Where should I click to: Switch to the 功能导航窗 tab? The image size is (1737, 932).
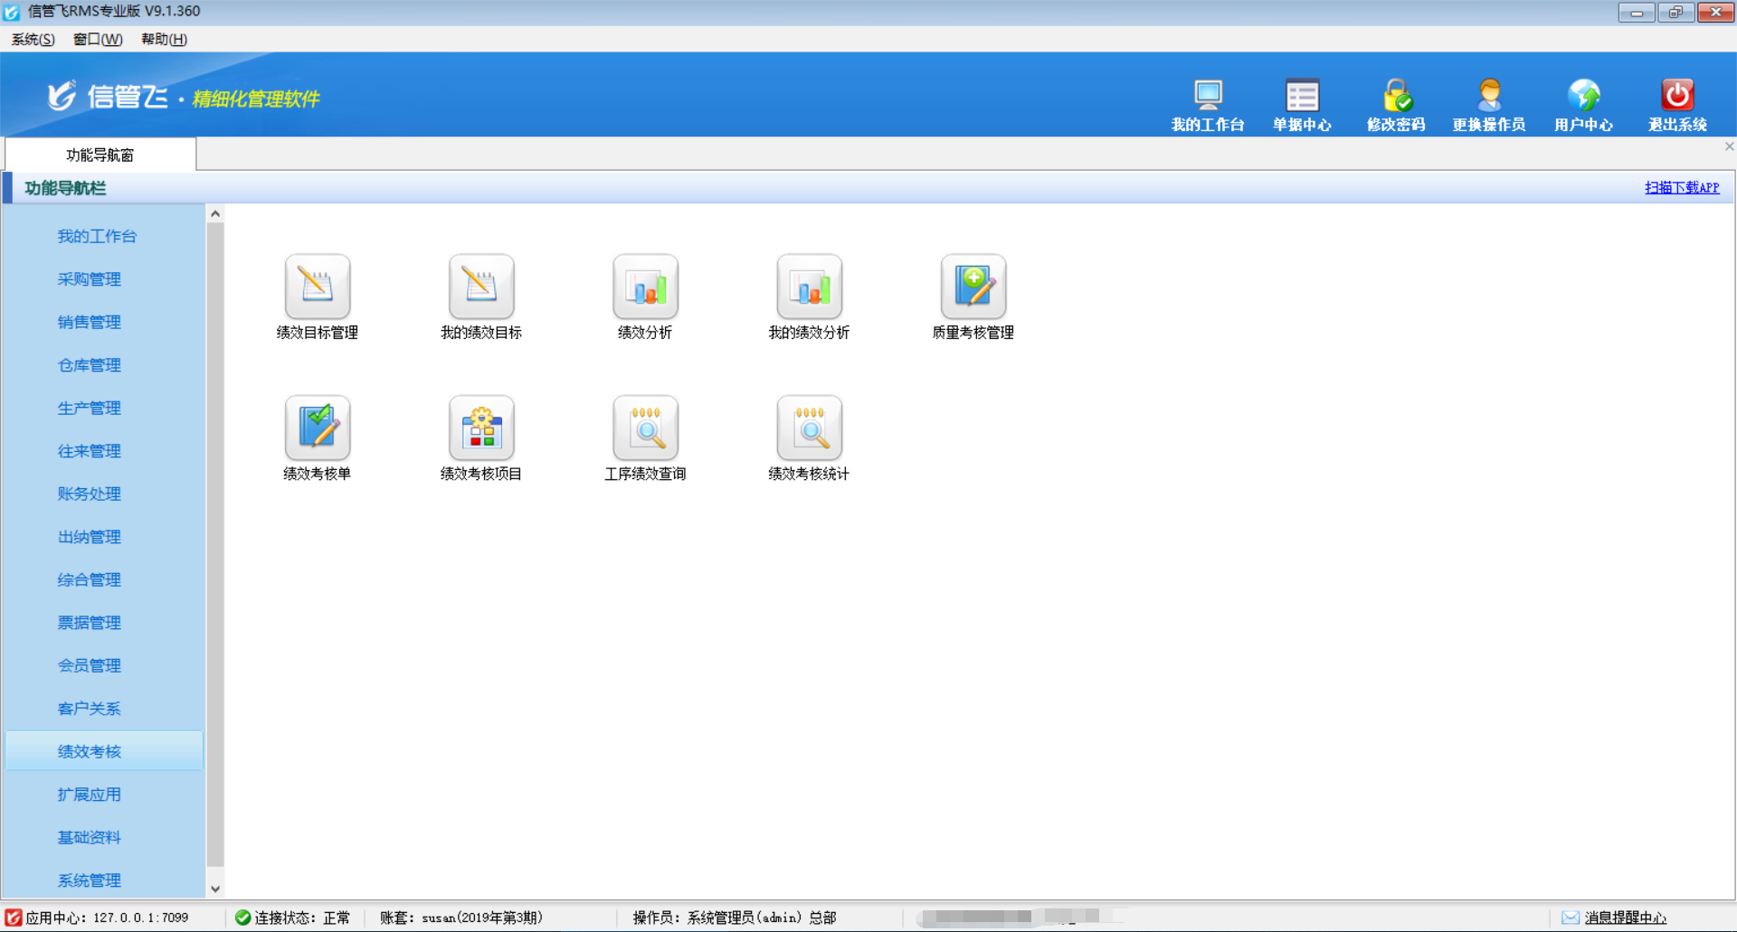100,155
